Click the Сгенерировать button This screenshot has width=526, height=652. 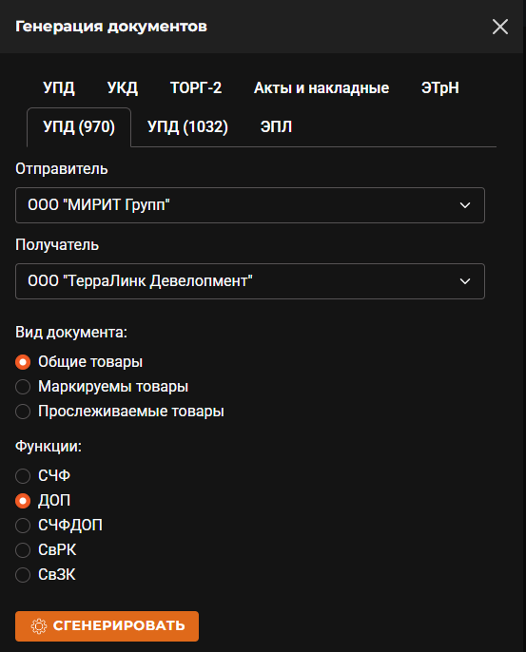point(107,625)
